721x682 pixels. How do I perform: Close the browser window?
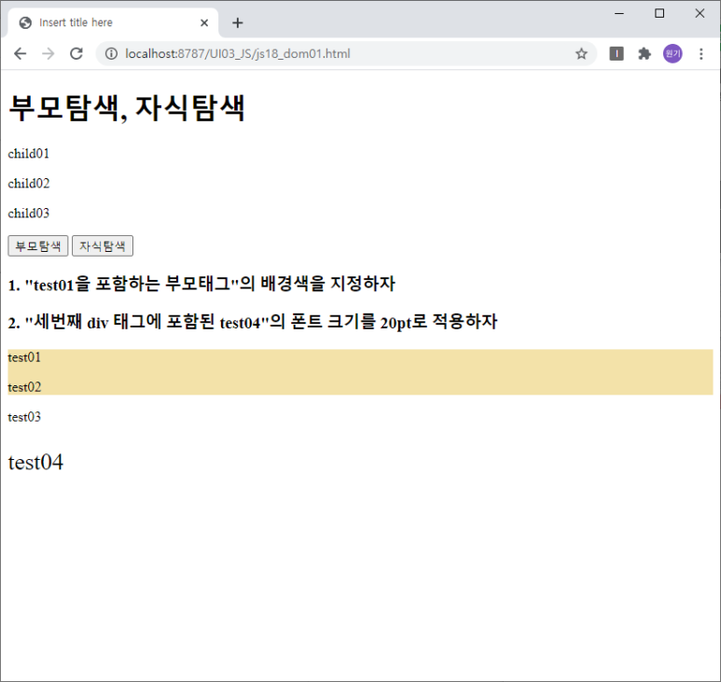pos(700,13)
